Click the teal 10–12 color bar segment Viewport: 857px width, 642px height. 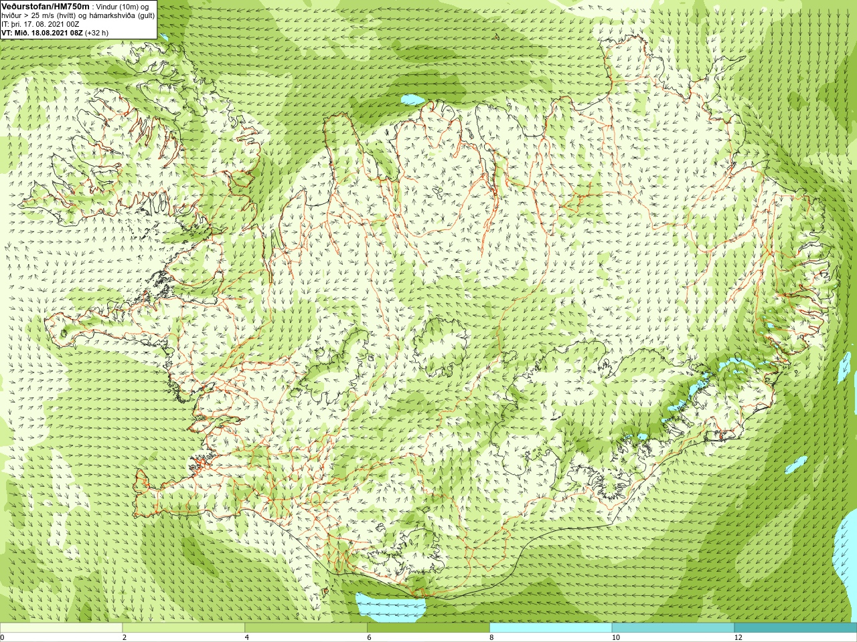point(673,628)
